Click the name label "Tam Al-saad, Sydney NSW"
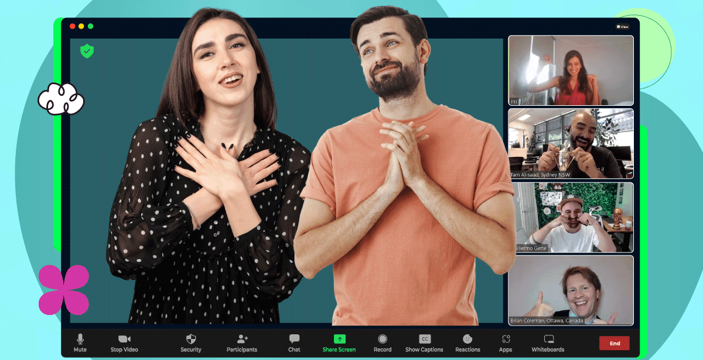This screenshot has height=360, width=703. coord(540,175)
